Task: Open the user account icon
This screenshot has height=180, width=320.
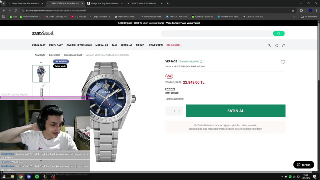Action: 269,46
